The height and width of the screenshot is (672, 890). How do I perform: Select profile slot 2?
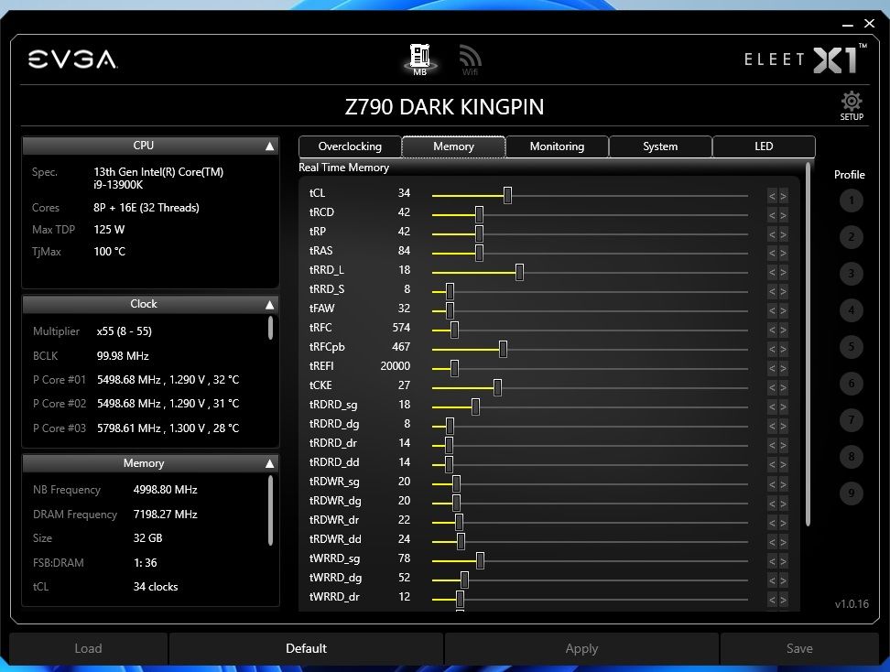[851, 237]
